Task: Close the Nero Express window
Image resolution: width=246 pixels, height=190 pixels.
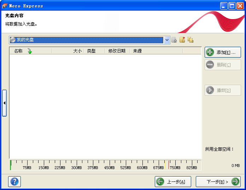Action: click(240, 6)
